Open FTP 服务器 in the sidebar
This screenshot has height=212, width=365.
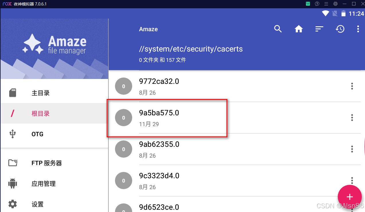point(54,163)
